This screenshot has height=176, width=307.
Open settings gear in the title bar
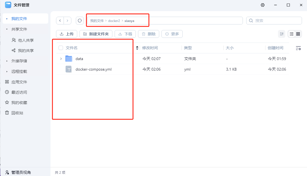pos(262,5)
